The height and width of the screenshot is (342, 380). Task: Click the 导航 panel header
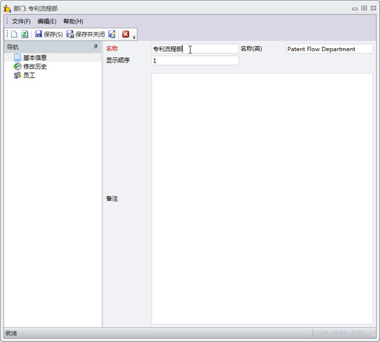click(53, 47)
